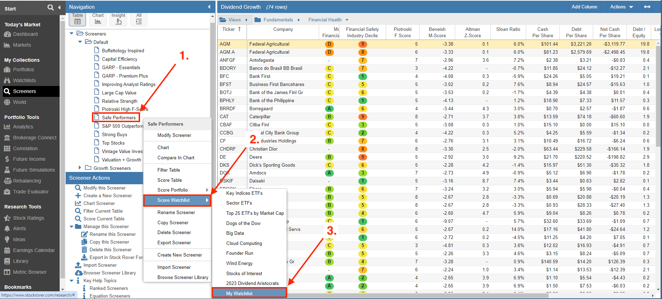Collapse the Key Help Topics group
662x299 pixels.
point(72,281)
